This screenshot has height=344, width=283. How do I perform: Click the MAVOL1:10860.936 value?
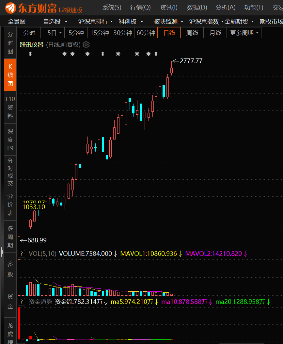point(149,254)
